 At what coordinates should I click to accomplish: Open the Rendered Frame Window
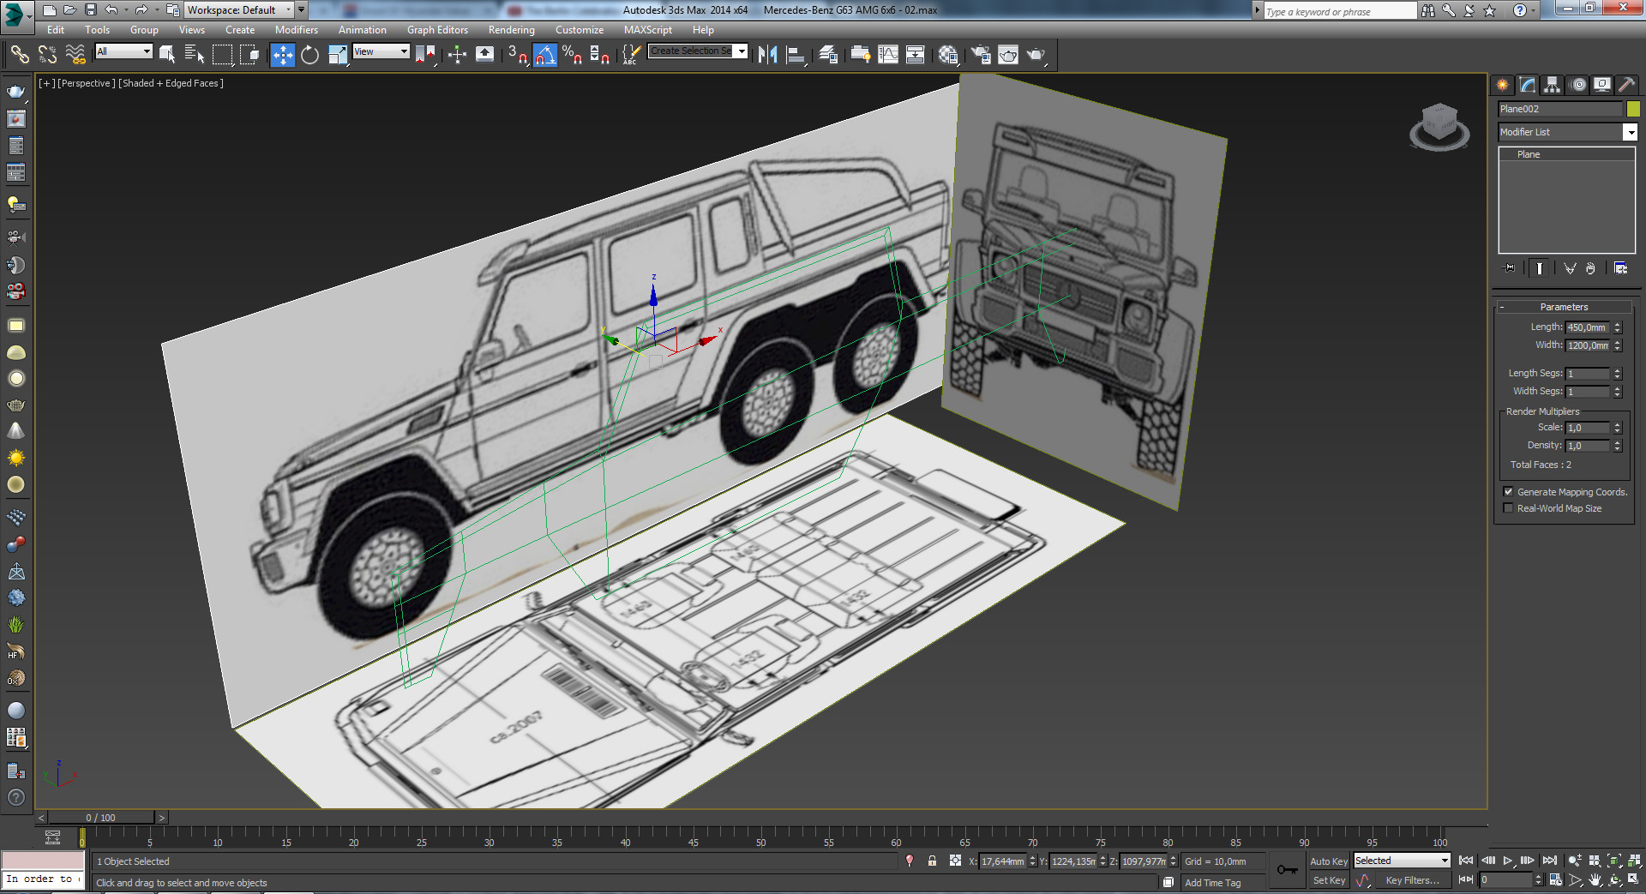[x=1008, y=55]
